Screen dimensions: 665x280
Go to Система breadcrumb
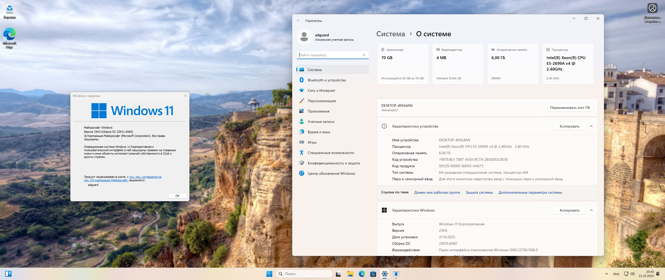tap(390, 34)
